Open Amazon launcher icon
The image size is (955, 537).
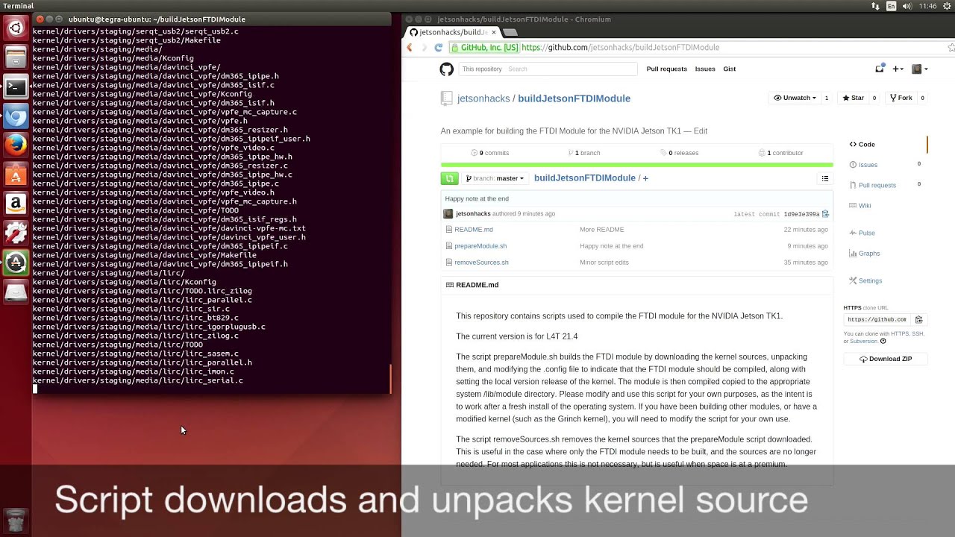[16, 203]
